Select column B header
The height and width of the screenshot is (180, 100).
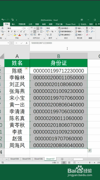58,56
